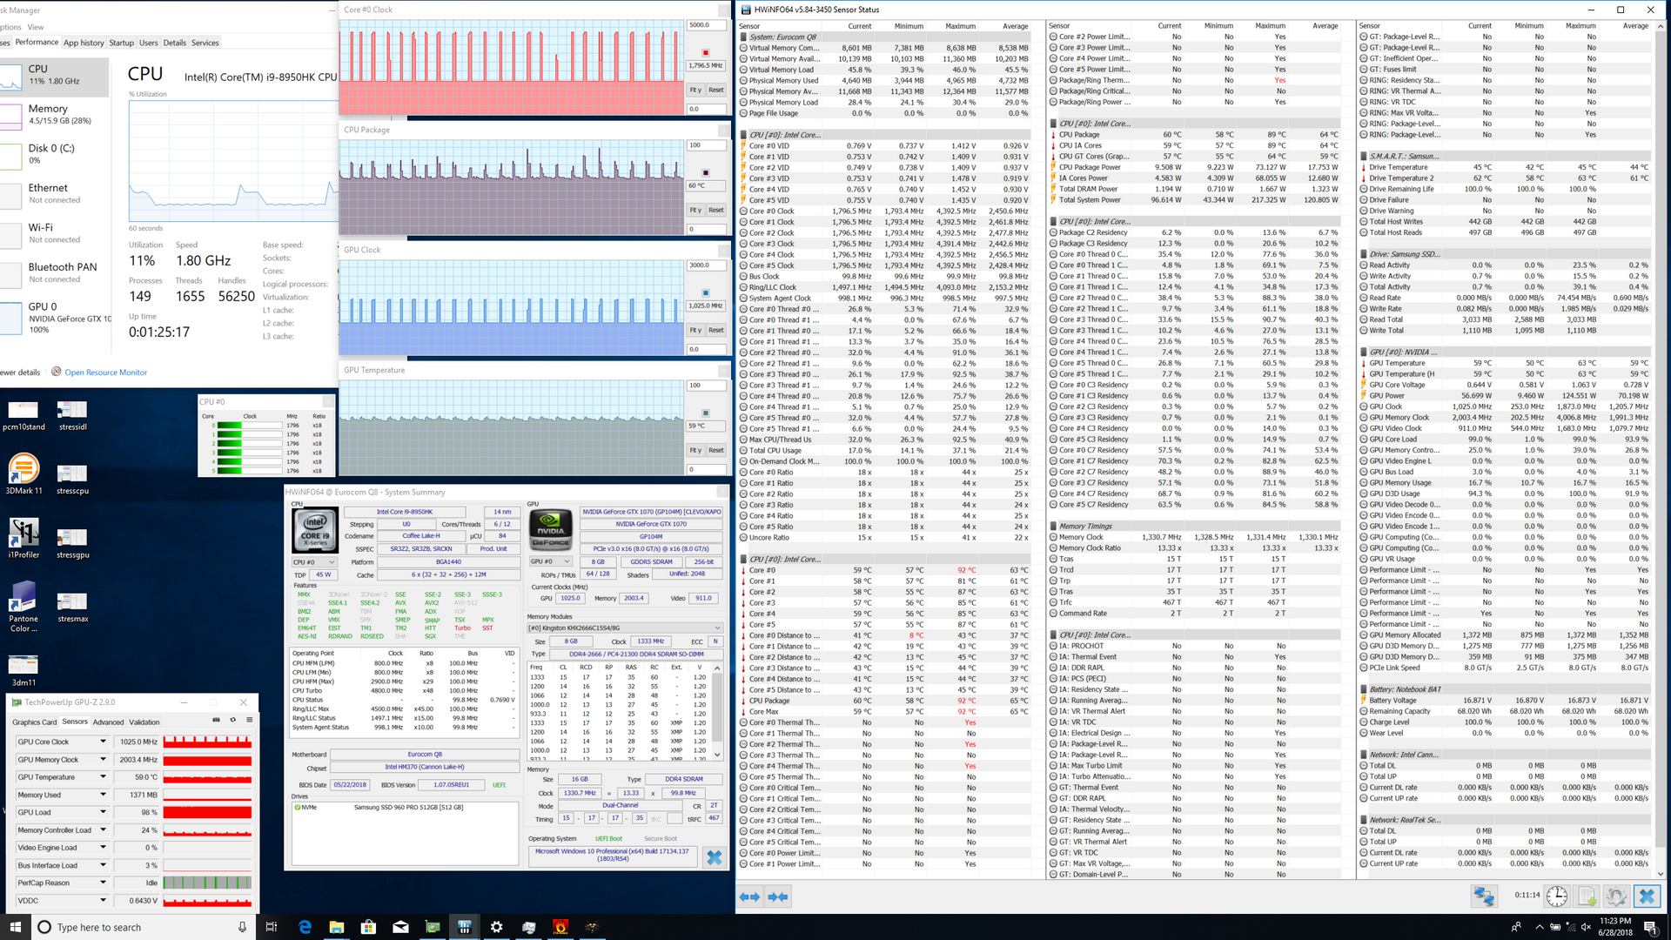The width and height of the screenshot is (1671, 940).
Task: Click the FurMark icon in the taskbar
Action: click(x=560, y=927)
